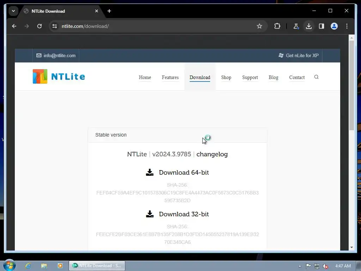Open network status tray icon
Image resolution: width=361 pixels, height=271 pixels.
317,266
